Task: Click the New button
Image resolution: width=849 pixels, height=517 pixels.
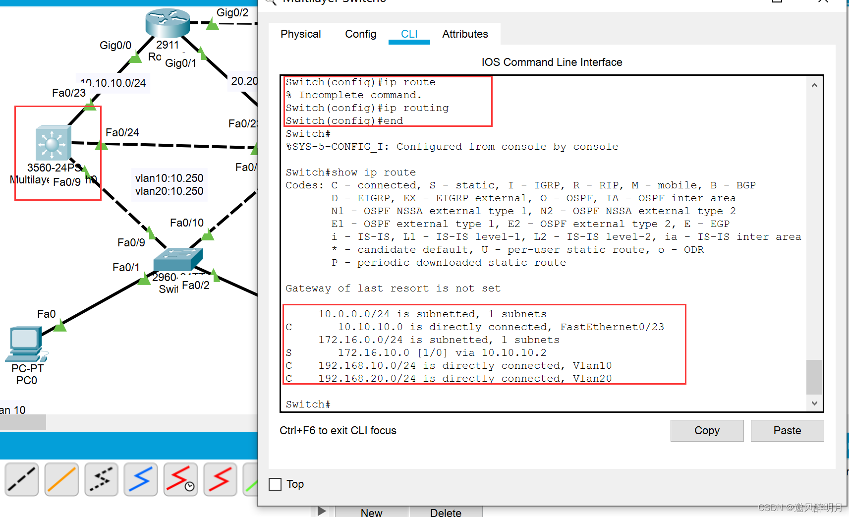Action: (372, 512)
